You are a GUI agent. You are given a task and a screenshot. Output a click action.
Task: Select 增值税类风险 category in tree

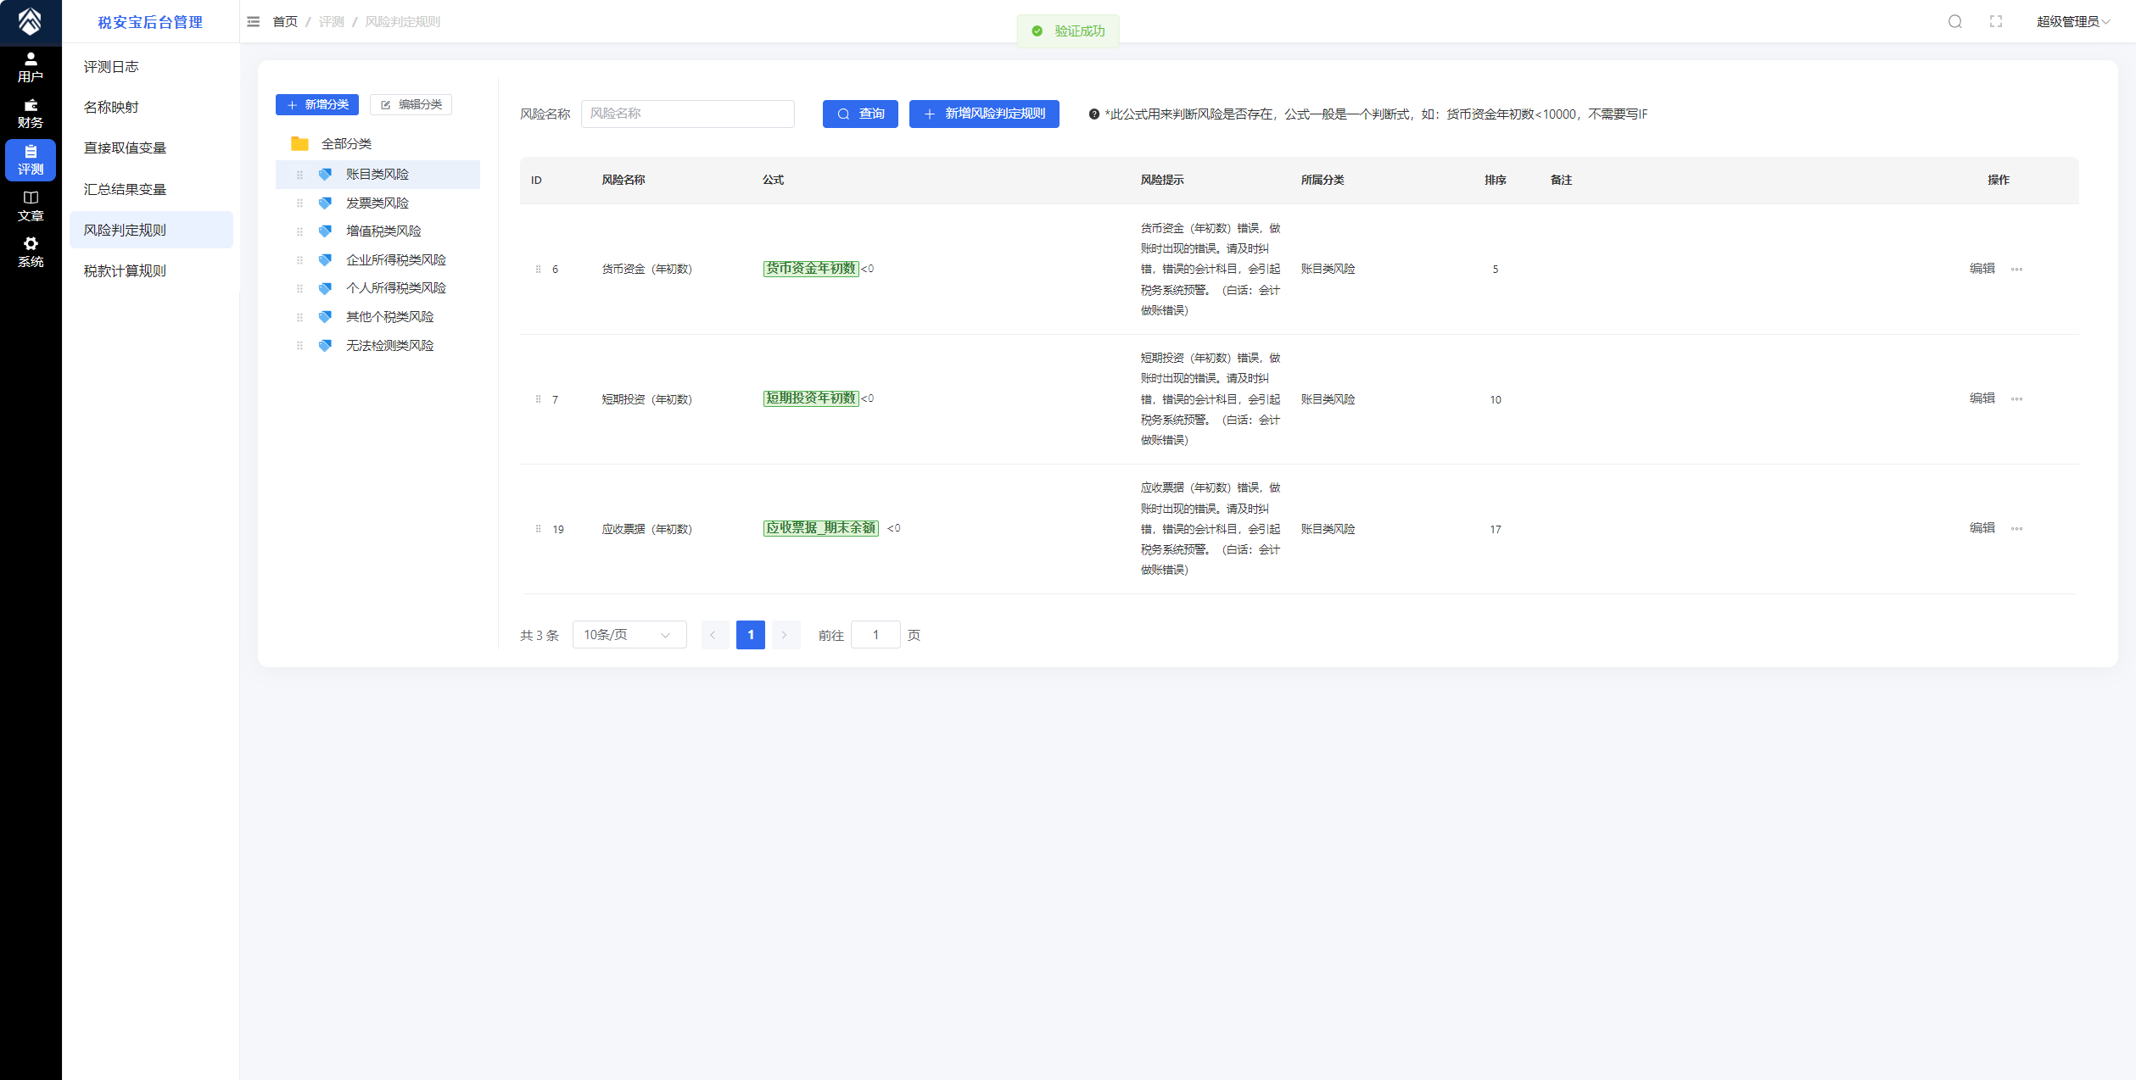coord(383,231)
